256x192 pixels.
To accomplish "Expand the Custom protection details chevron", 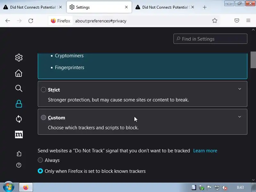I will [240, 117].
